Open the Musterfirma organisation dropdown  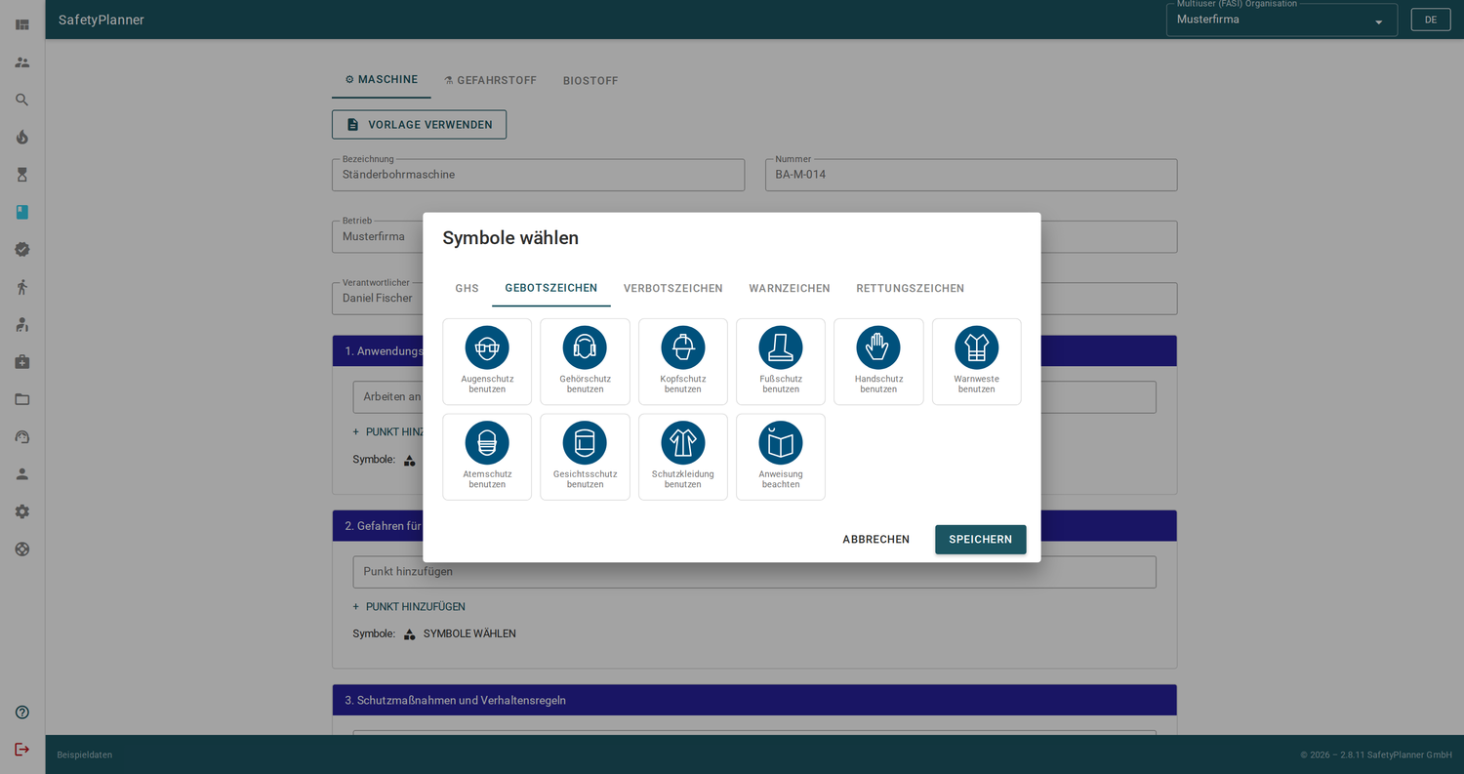(1281, 20)
